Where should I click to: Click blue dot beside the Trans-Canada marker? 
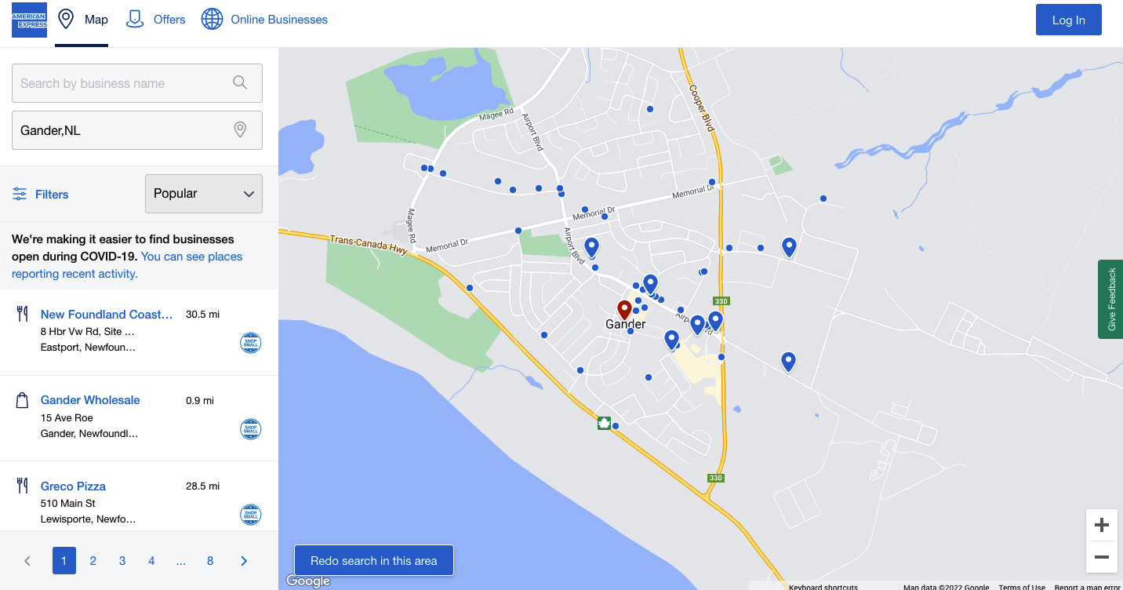[616, 426]
